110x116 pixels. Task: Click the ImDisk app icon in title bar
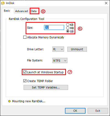3,3
